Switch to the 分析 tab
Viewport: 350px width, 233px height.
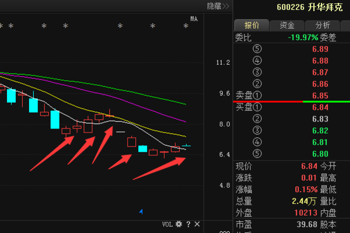pos(323,25)
